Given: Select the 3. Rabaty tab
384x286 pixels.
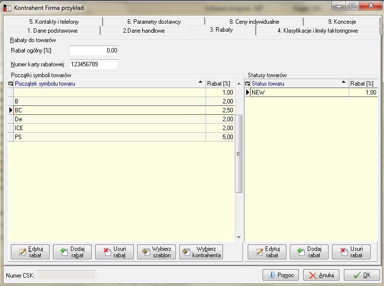Looking at the screenshot, I should pyautogui.click(x=221, y=30).
